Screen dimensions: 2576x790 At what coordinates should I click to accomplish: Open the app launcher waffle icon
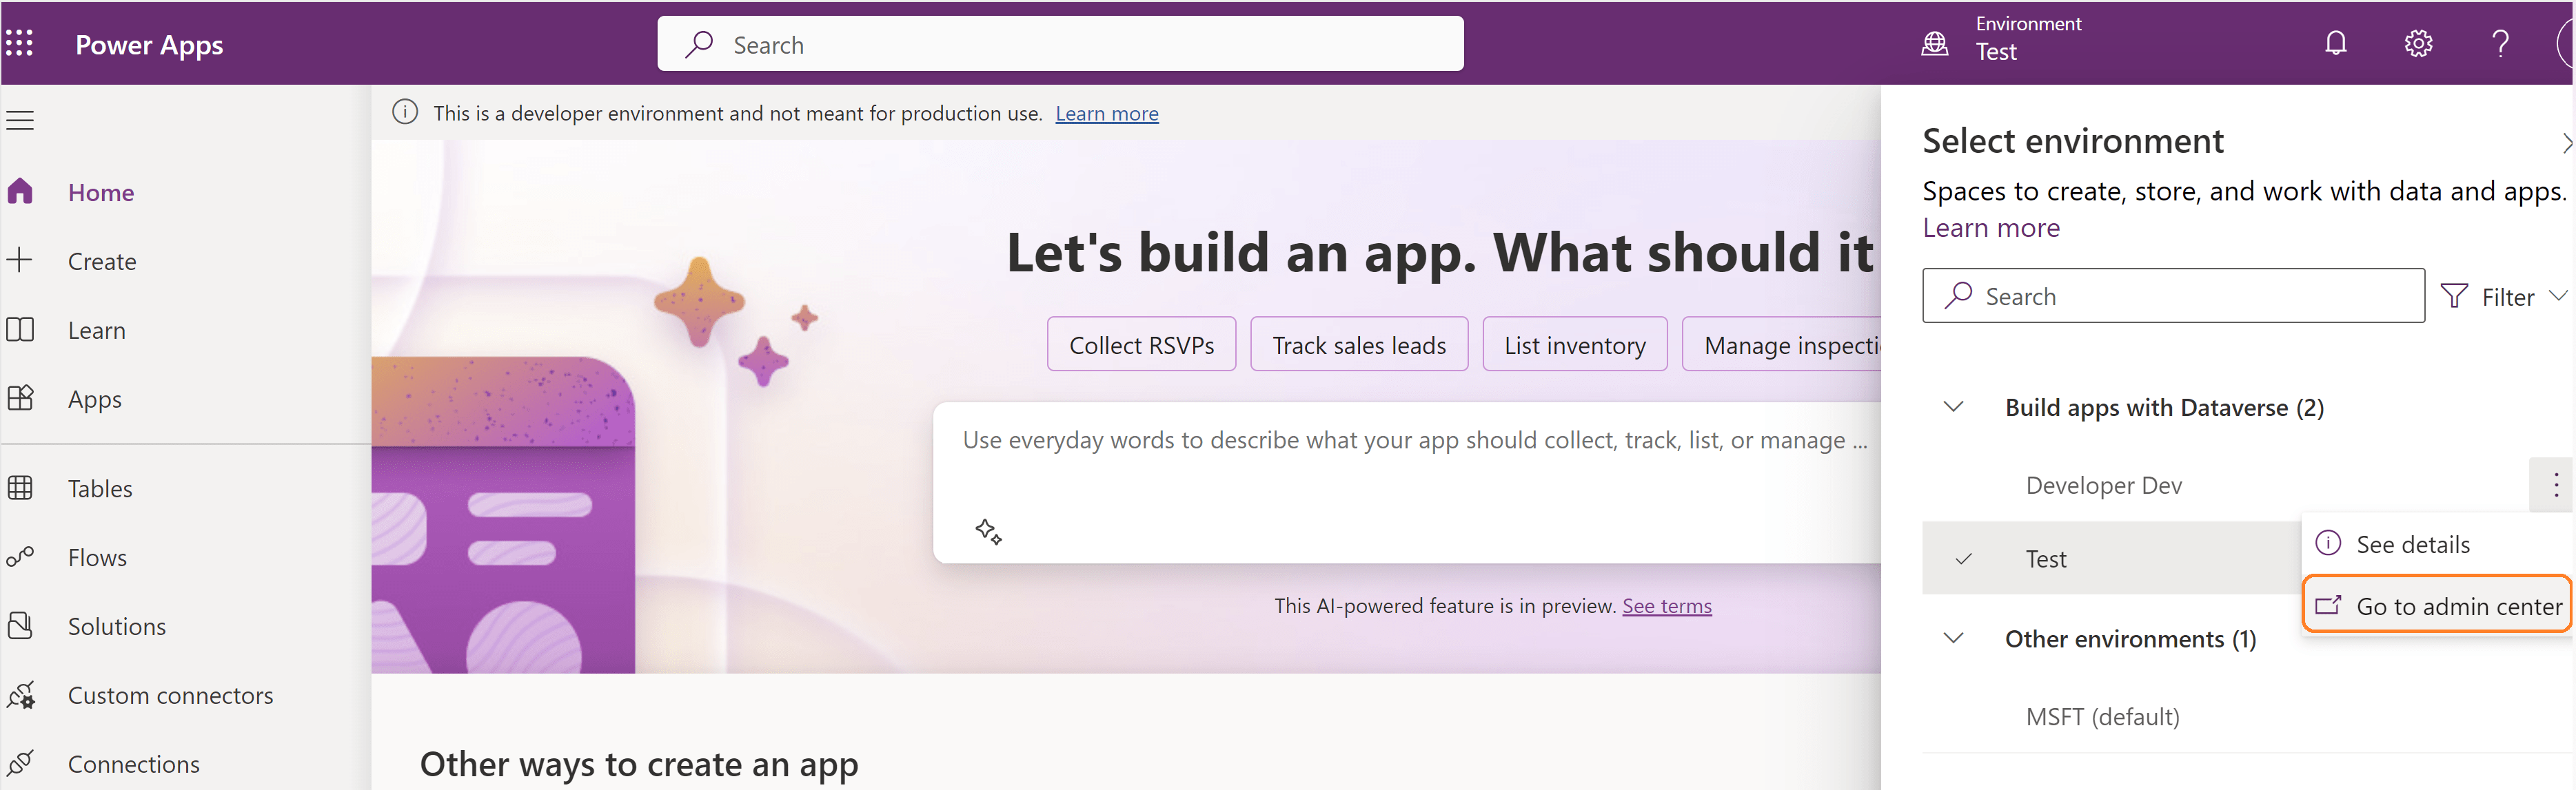click(19, 43)
